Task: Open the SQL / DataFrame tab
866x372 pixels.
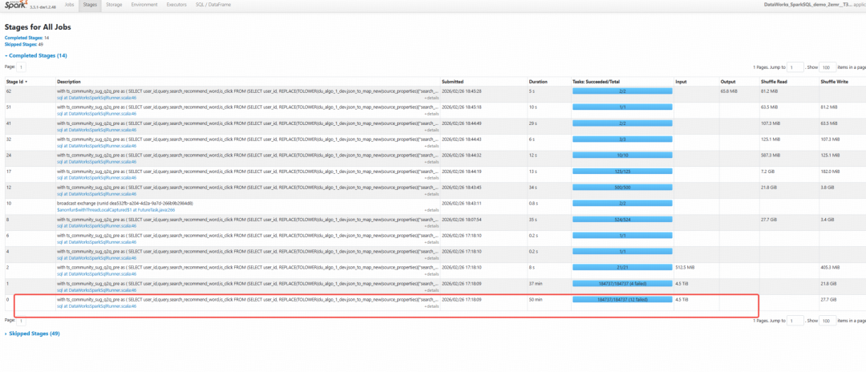Action: (x=213, y=5)
